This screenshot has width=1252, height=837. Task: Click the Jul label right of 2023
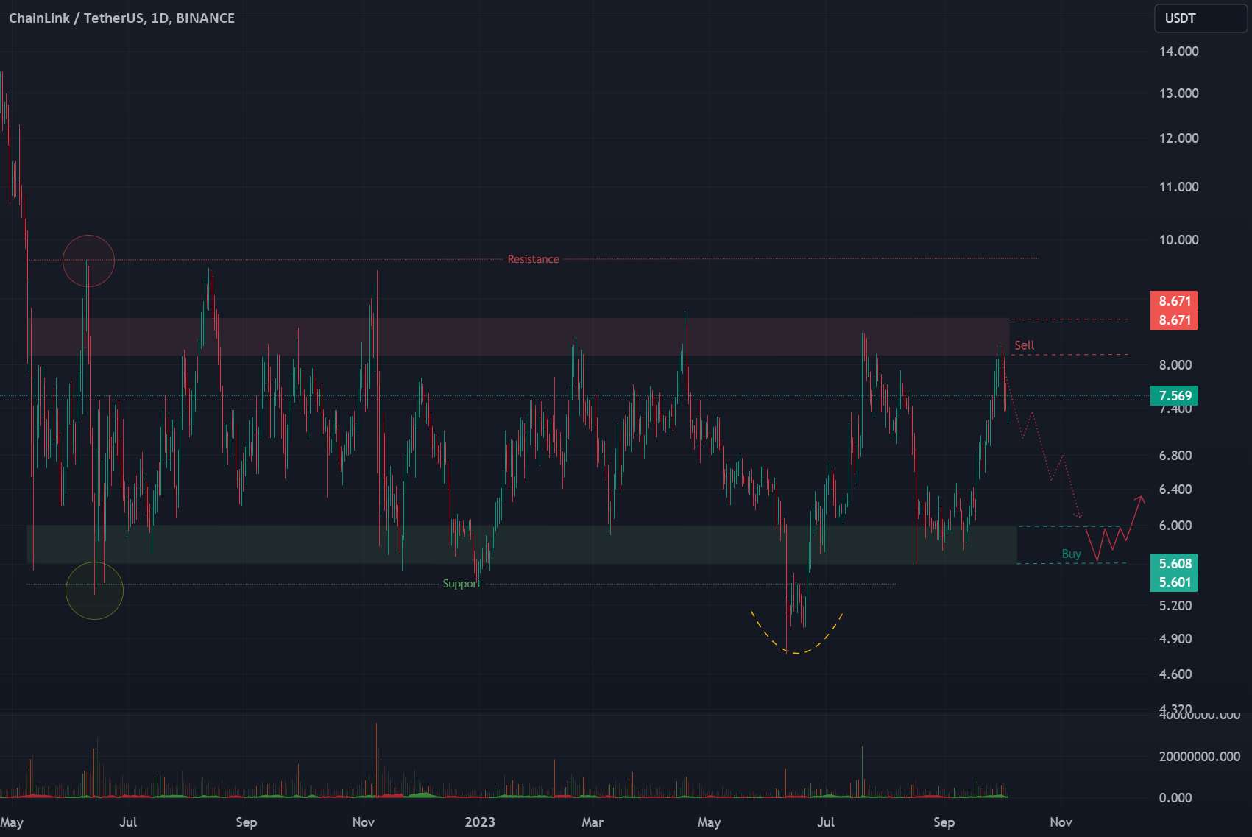(826, 822)
